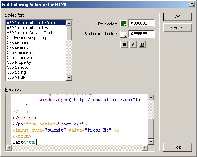The image size is (197, 157).
Task: Click the styles list scrollbar thumb
Action: (69, 33)
